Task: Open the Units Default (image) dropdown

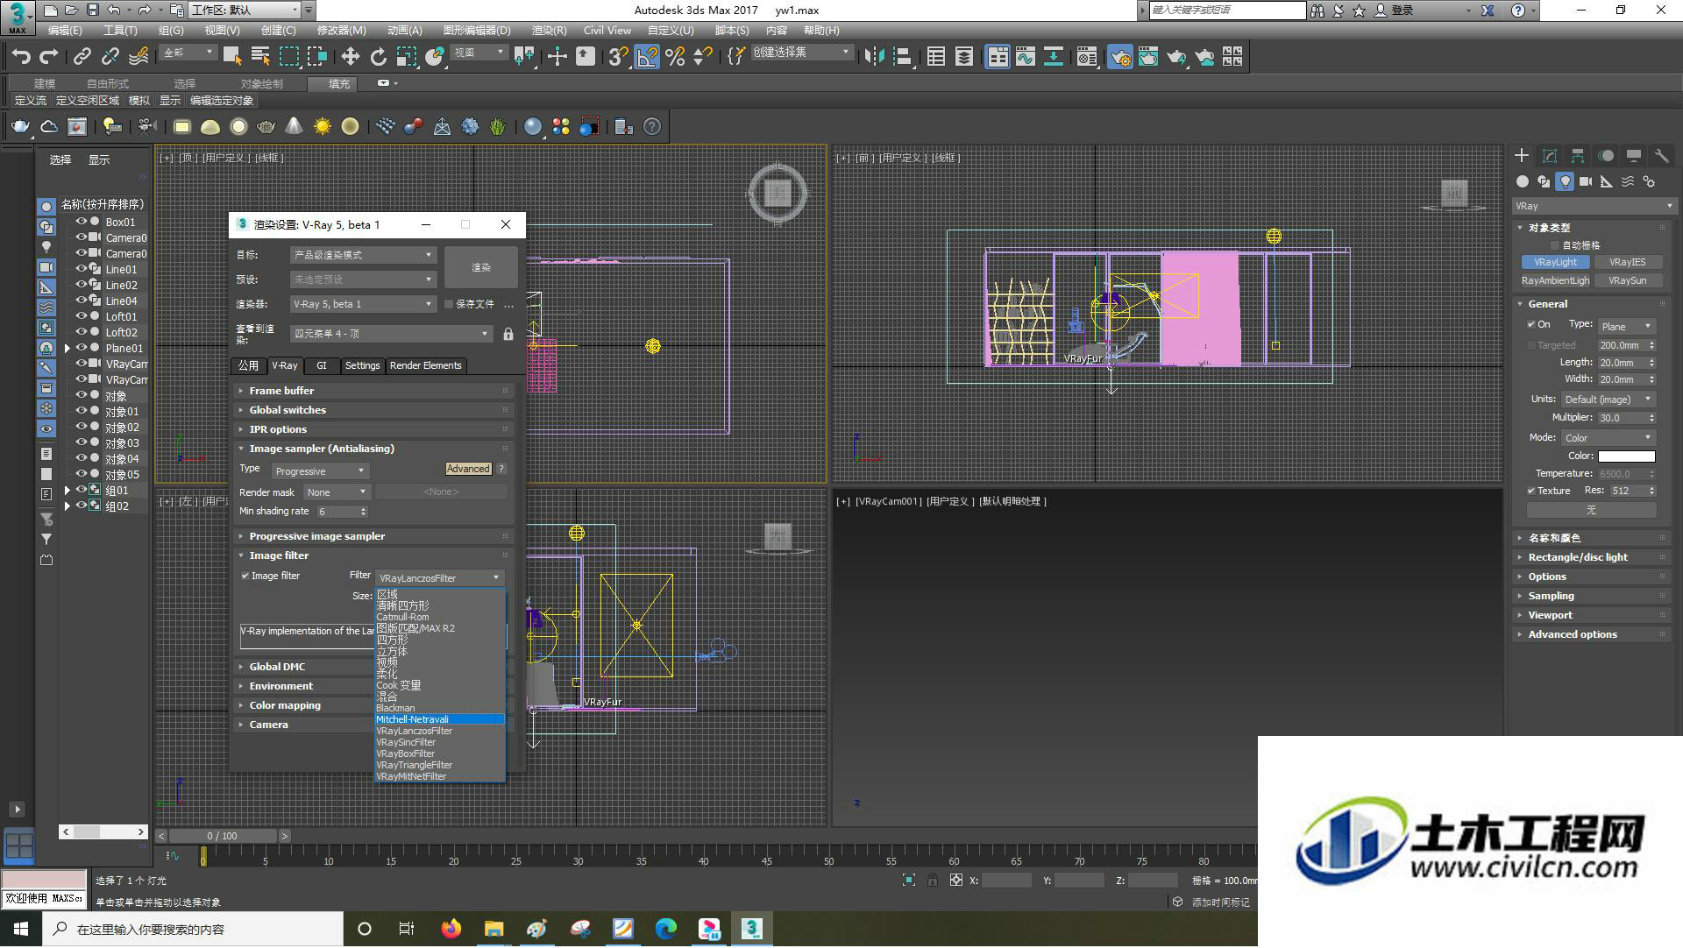Action: coord(1608,400)
